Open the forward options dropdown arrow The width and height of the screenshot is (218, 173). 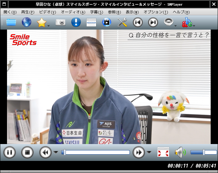[149, 152]
